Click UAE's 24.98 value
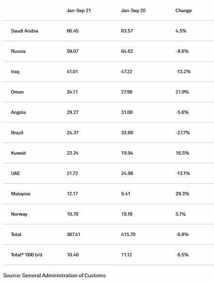214x284 pixels. click(x=127, y=174)
